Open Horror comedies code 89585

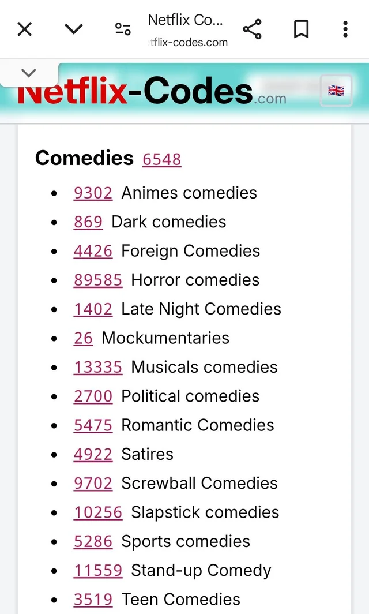pos(98,280)
